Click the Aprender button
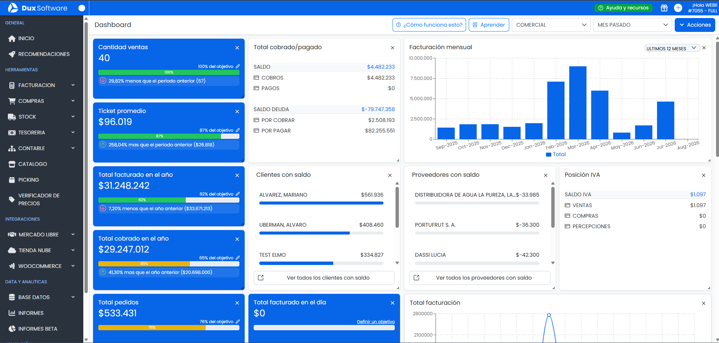This screenshot has height=343, width=719. coord(489,25)
